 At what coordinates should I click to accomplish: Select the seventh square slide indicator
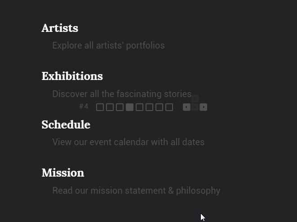(x=159, y=107)
